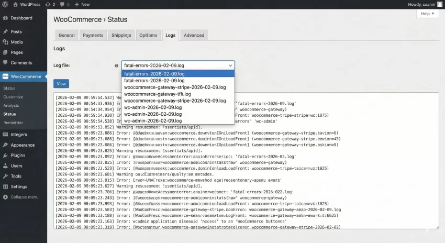Open Customize submenu link

click(x=13, y=97)
